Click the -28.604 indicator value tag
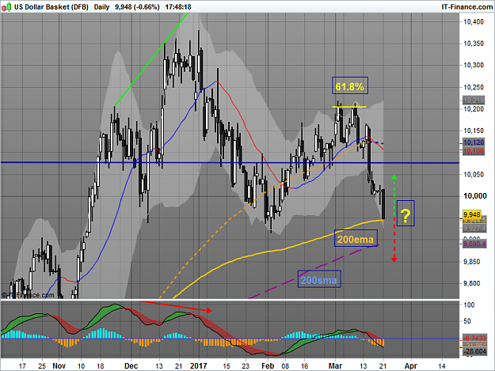This screenshot has width=495, height=371. click(474, 351)
